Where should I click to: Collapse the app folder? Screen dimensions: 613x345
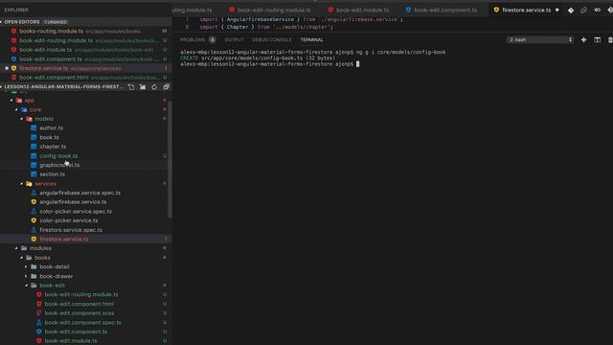[11, 100]
